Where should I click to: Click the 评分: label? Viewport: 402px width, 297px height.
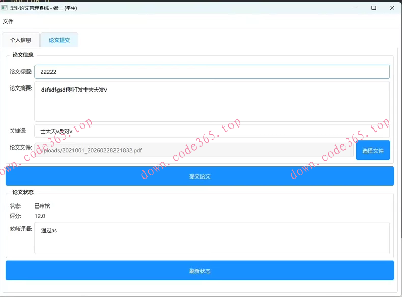tap(15, 216)
